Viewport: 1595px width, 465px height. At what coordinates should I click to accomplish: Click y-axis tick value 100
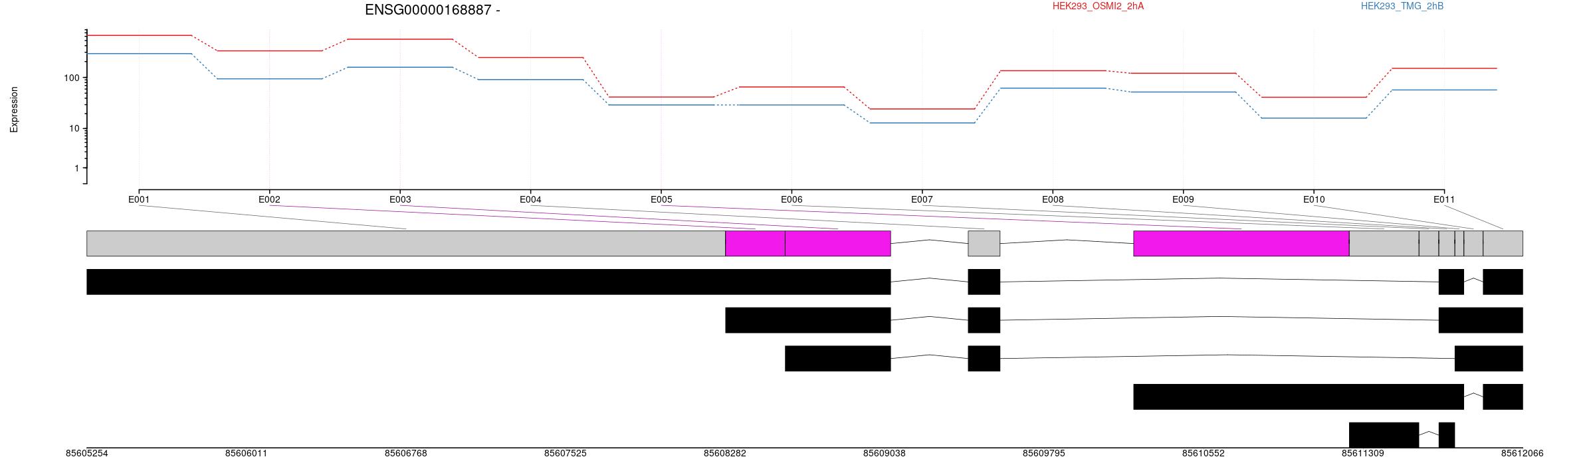[x=71, y=78]
